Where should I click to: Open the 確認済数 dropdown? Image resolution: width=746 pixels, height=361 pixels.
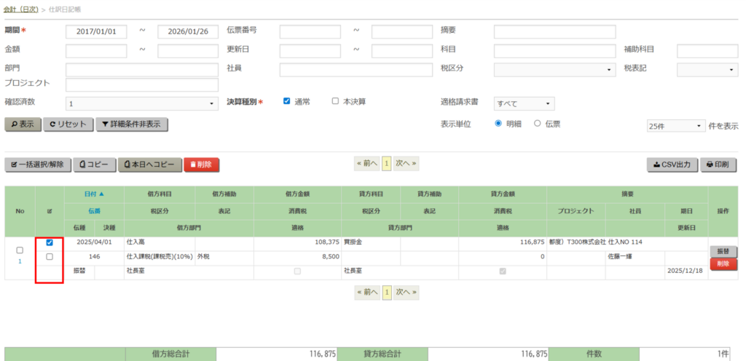pos(142,103)
